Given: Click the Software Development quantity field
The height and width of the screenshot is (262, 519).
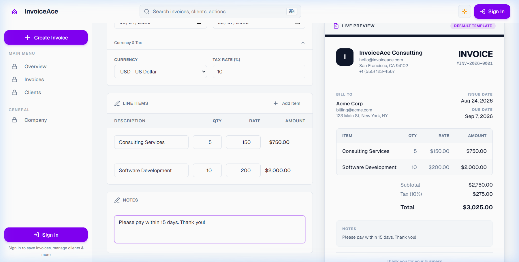Looking at the screenshot, I should click(207, 170).
